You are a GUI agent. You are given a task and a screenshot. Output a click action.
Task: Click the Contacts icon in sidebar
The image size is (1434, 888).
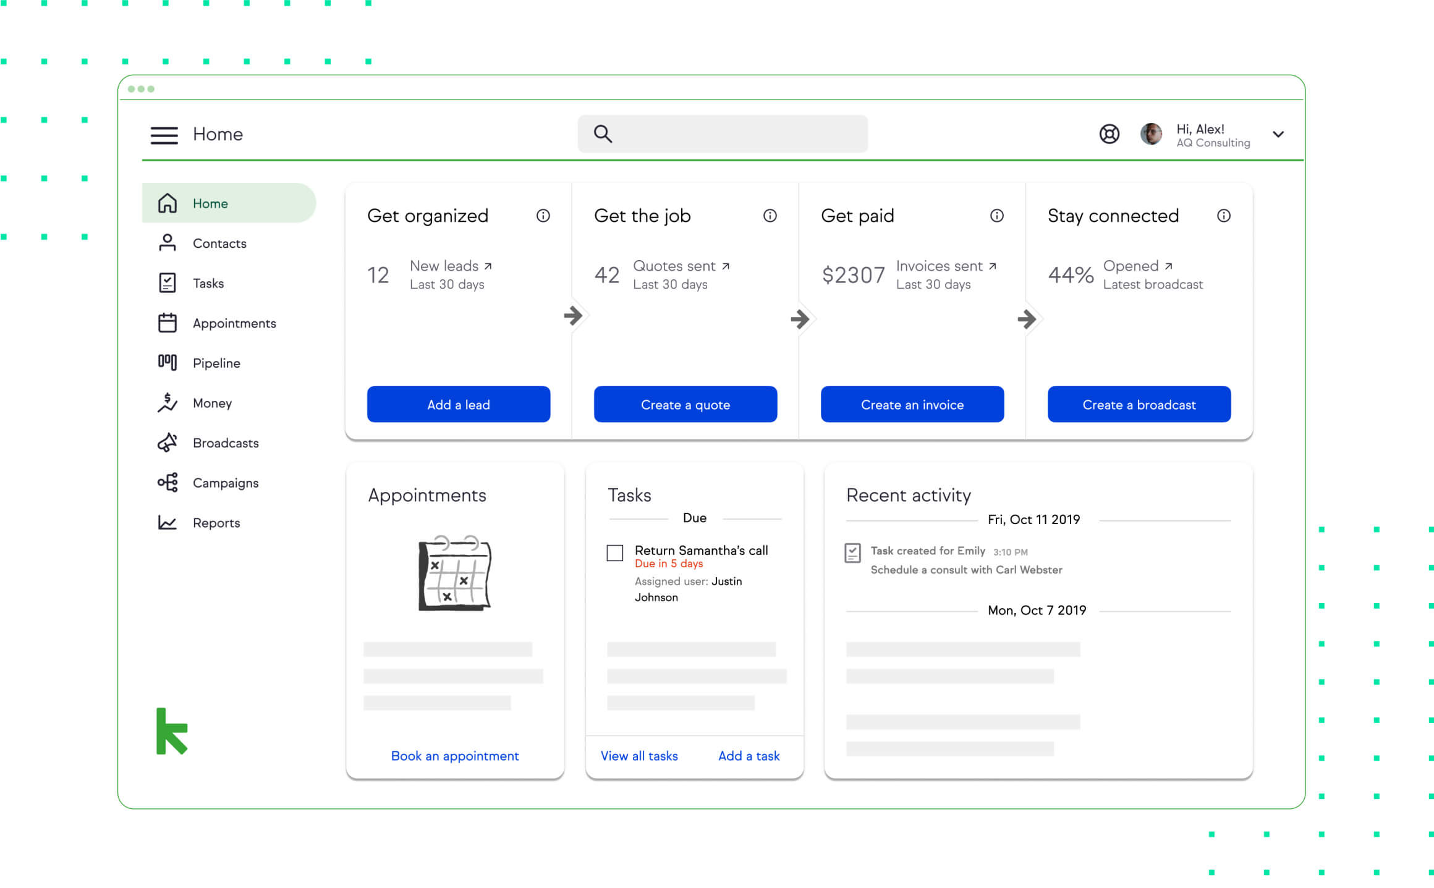(166, 243)
